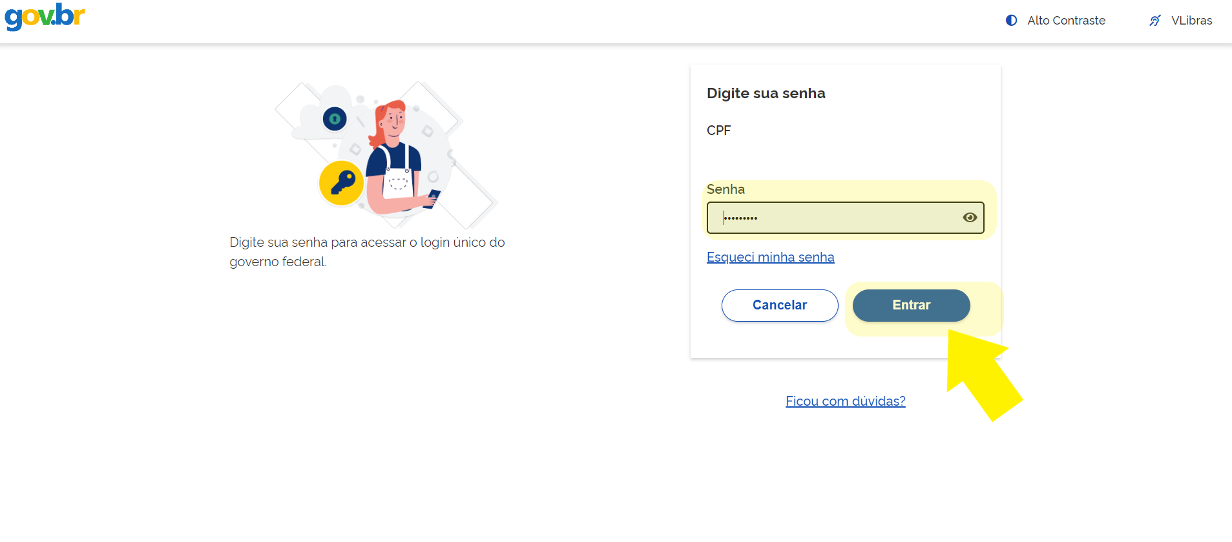Click the Alto Contraste half-circle icon
This screenshot has height=542, width=1232.
pos(1011,21)
